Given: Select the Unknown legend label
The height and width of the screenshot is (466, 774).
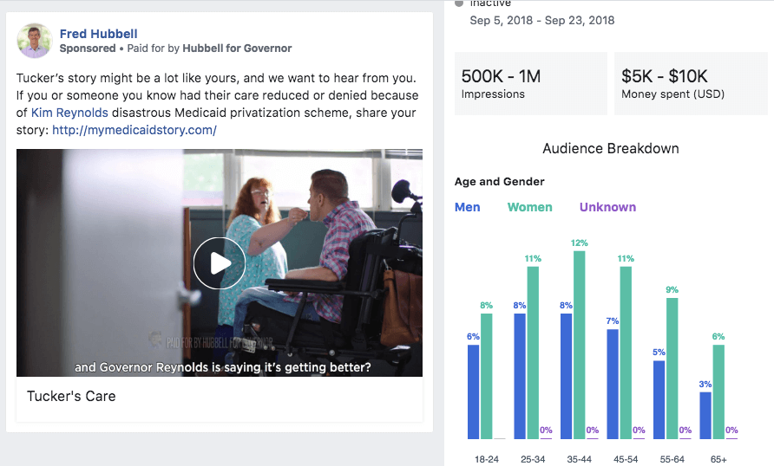Looking at the screenshot, I should (x=607, y=207).
